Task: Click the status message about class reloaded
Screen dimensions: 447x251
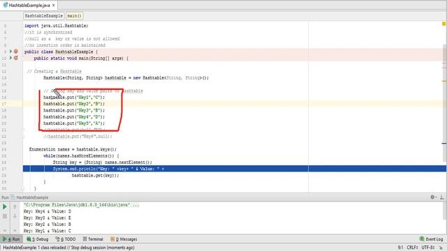Action: pyautogui.click(x=68, y=248)
